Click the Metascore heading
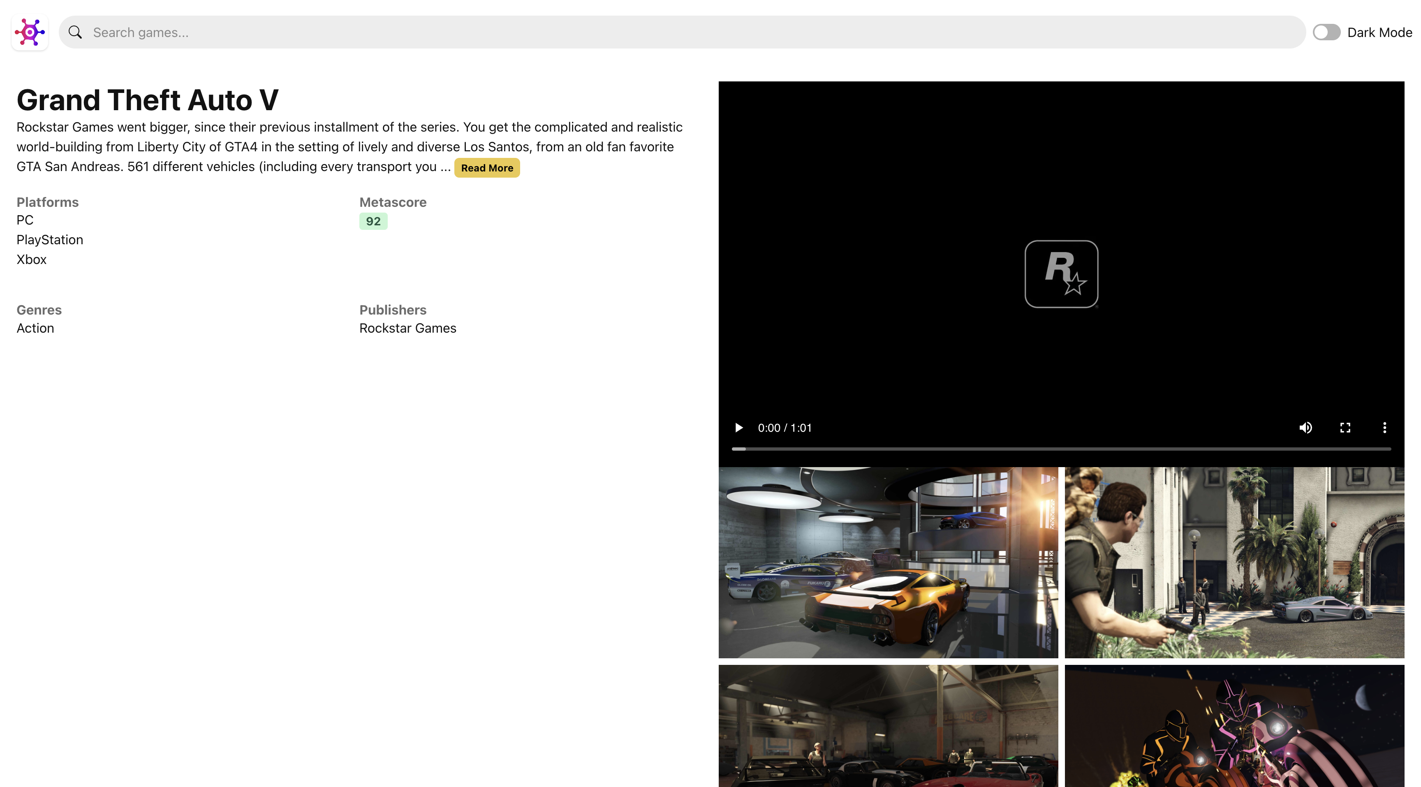Screen dimensions: 1421x787 tap(393, 202)
